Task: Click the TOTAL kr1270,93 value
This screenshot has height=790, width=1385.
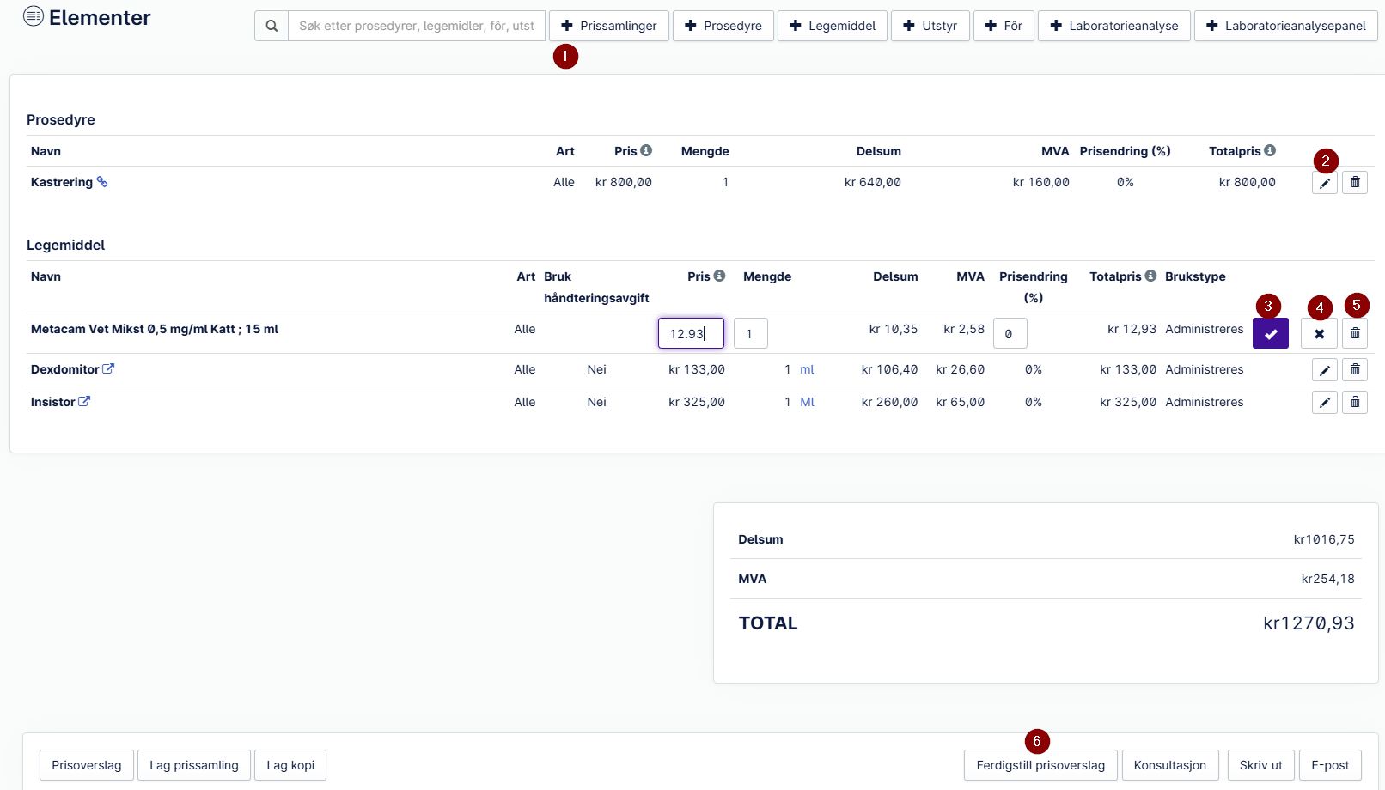Action: click(x=1309, y=623)
